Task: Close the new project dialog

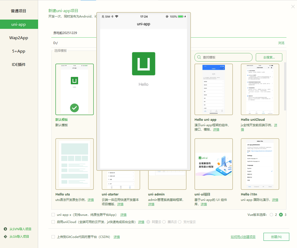Action: [293, 7]
